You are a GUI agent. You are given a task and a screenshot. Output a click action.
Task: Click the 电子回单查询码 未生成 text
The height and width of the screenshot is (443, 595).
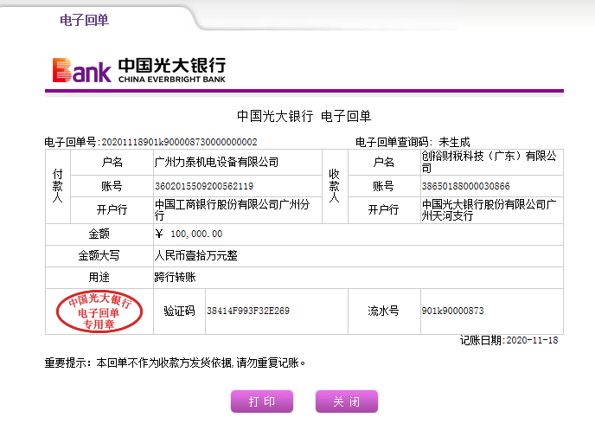413,142
